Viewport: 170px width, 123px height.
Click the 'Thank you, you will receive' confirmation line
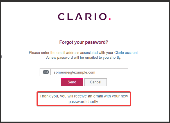[84, 96]
